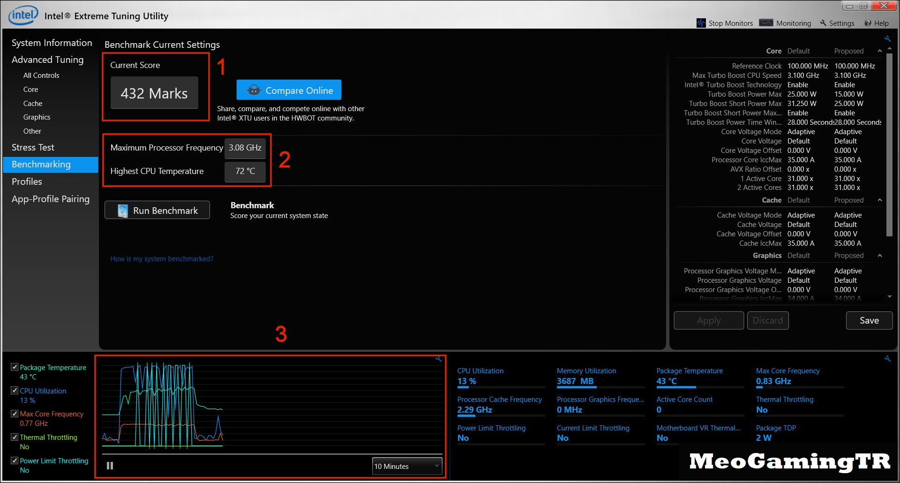Click the Compare Online button

tap(289, 90)
